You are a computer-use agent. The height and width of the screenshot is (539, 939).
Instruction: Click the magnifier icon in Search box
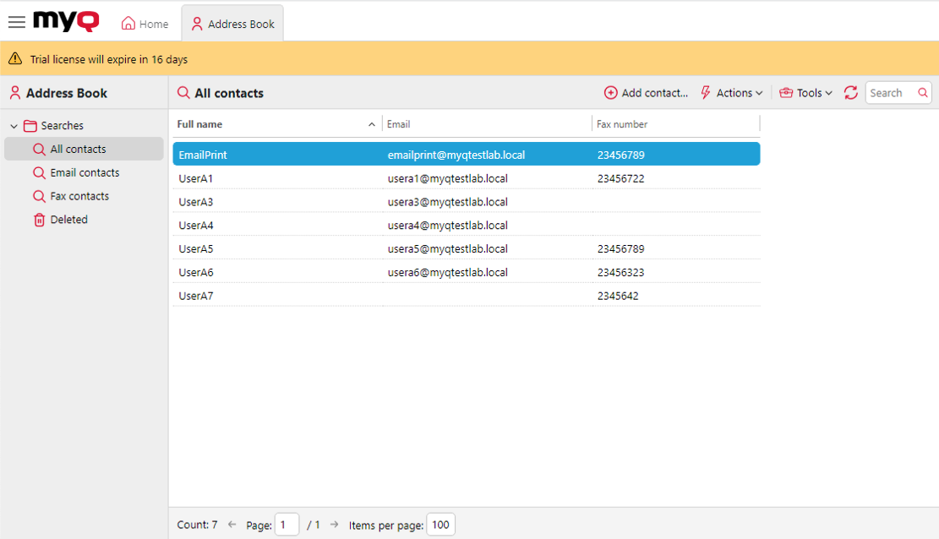click(x=923, y=93)
